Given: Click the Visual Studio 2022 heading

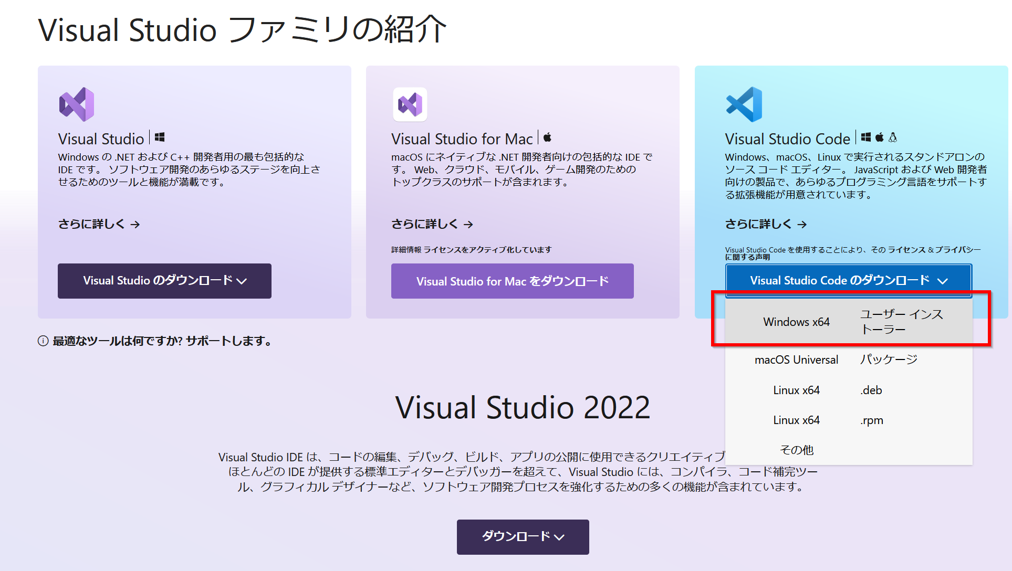Looking at the screenshot, I should pos(523,407).
